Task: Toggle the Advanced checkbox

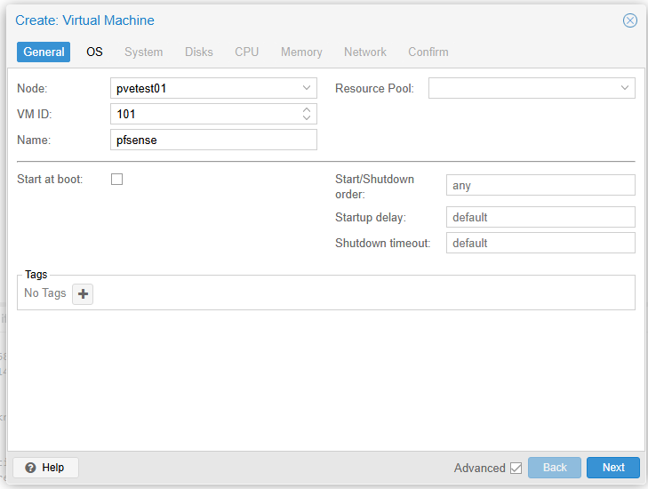Action: click(x=516, y=468)
